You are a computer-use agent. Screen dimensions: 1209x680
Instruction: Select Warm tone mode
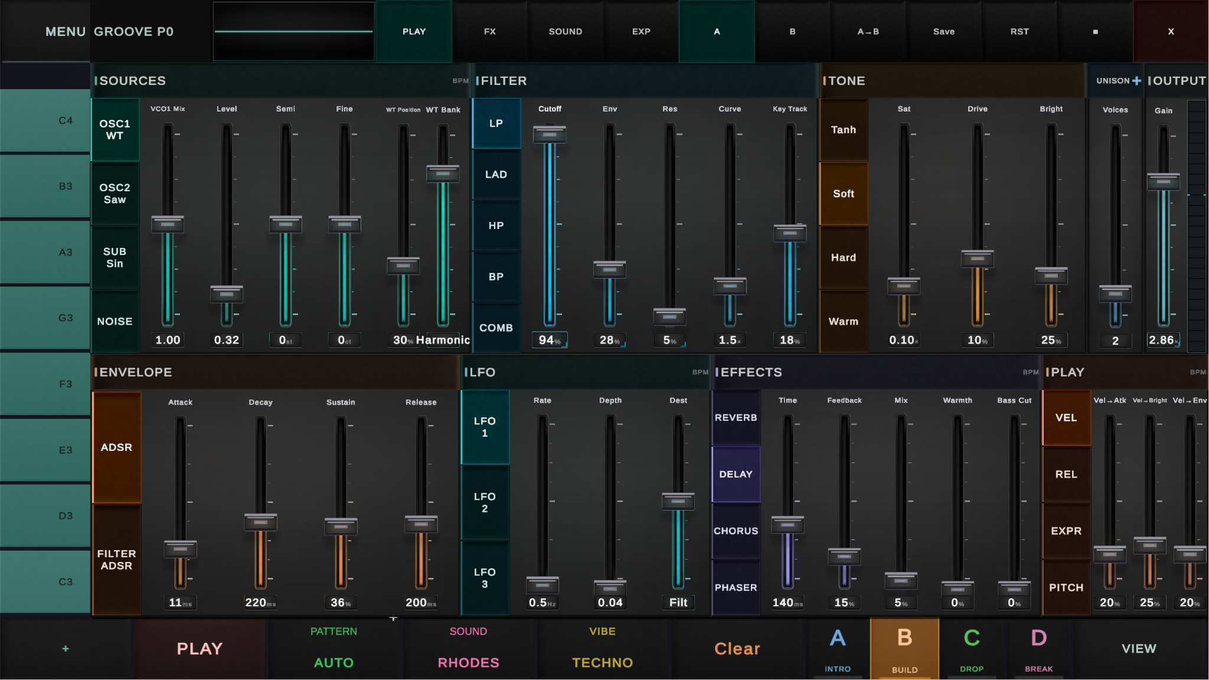coord(844,321)
